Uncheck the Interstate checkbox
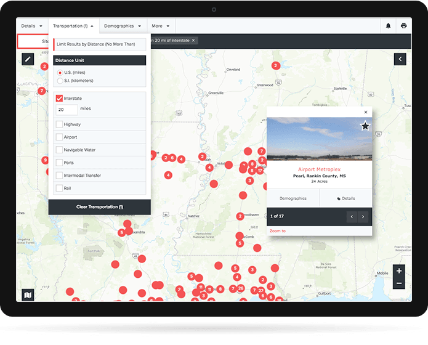The width and height of the screenshot is (428, 345). point(59,99)
